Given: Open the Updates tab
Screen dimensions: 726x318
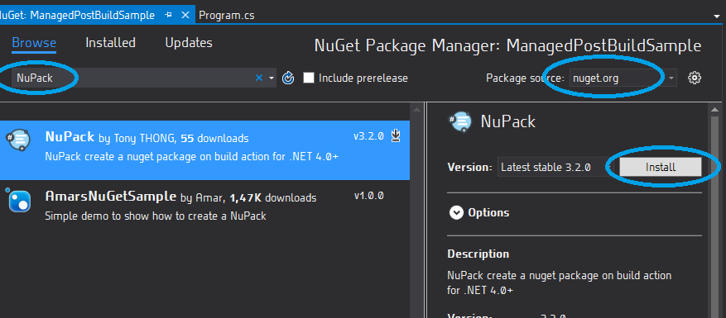Looking at the screenshot, I should 189,43.
